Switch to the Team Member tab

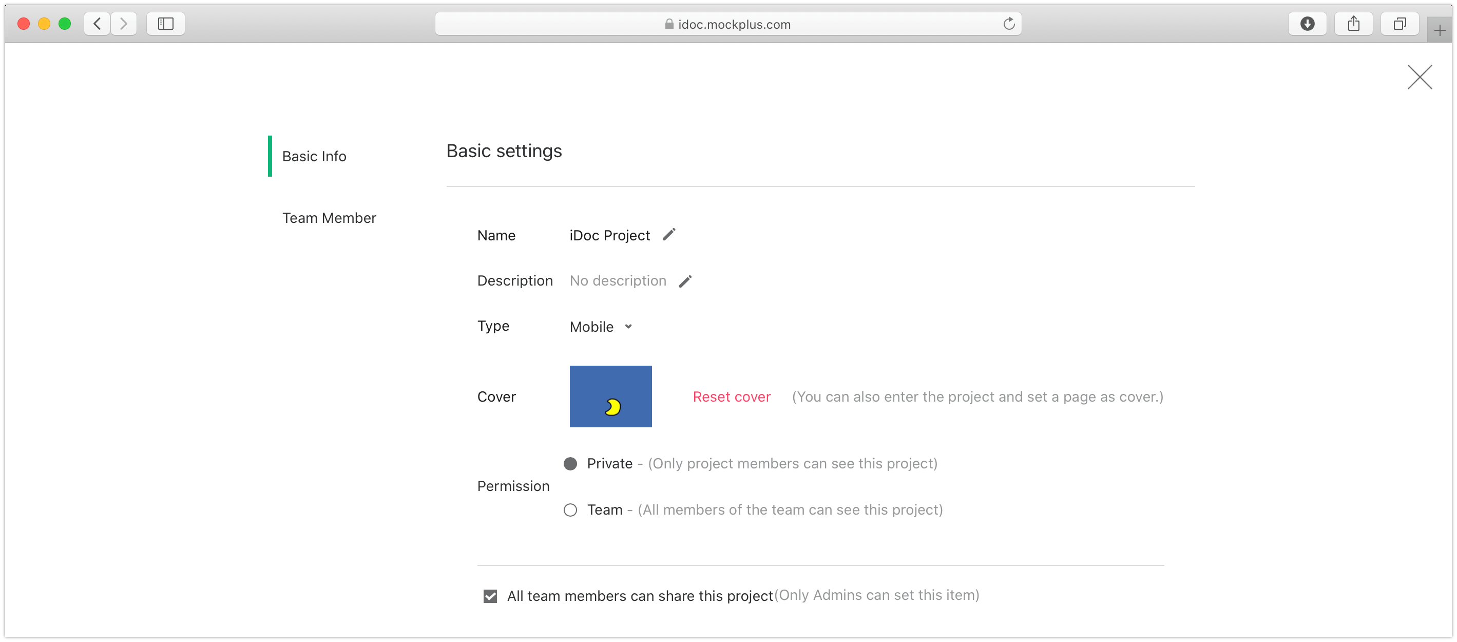pos(329,218)
